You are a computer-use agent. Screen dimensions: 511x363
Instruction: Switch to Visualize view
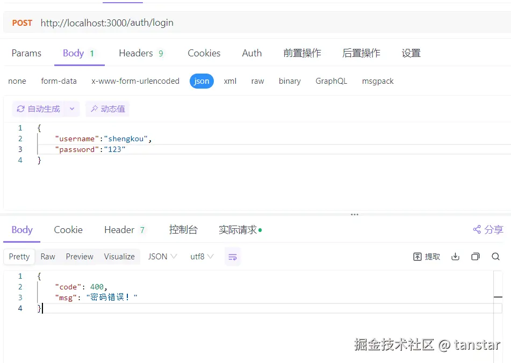pos(119,257)
